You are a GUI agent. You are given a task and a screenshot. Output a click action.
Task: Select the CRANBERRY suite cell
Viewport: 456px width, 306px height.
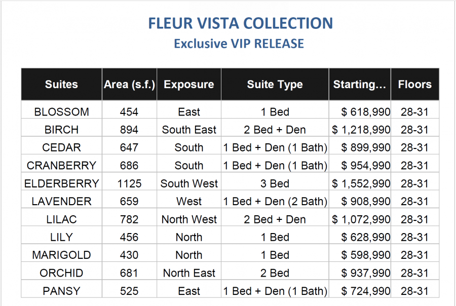[x=61, y=166]
